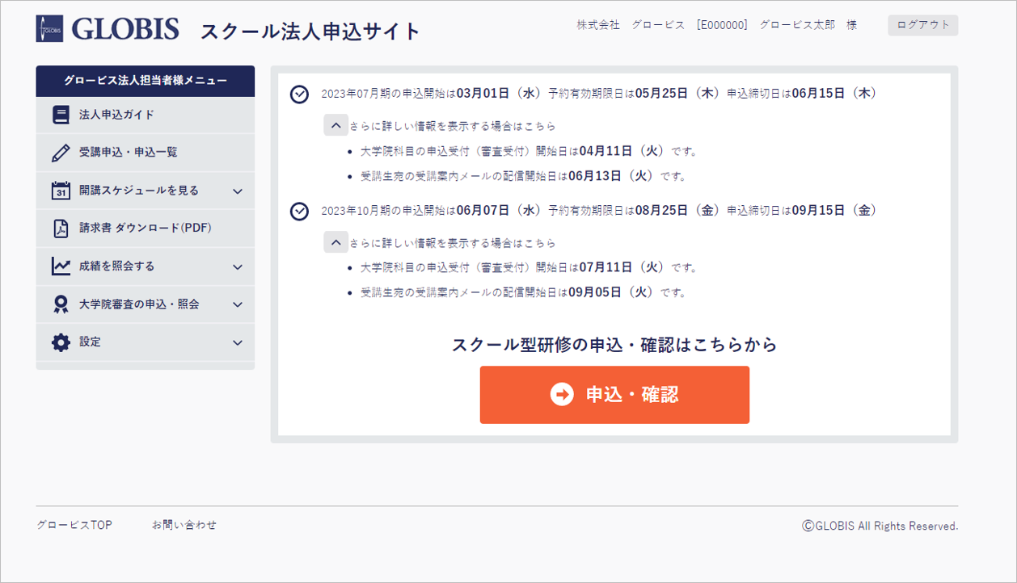Image resolution: width=1017 pixels, height=583 pixels.
Task: Click the GLOBIS wordmark in header
Action: point(125,29)
